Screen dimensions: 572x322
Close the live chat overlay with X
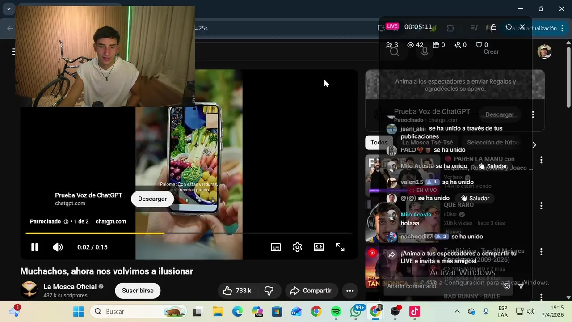coord(522,27)
